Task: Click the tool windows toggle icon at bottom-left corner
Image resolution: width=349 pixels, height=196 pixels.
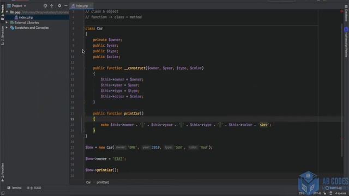Action: [3, 193]
